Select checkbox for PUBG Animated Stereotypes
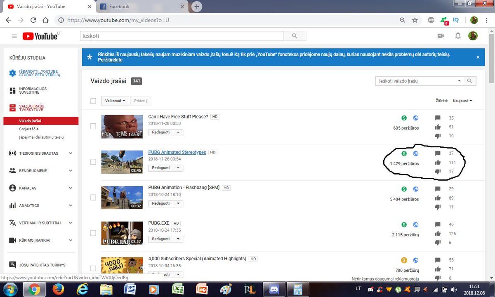This screenshot has height=297, width=495. (x=93, y=162)
